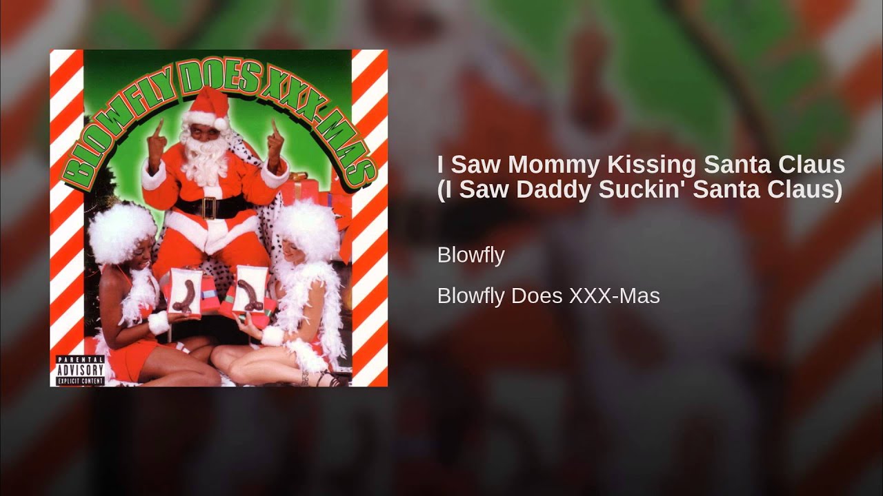Click the album cover artwork thumbnail
The image size is (883, 496).
pyautogui.click(x=219, y=218)
